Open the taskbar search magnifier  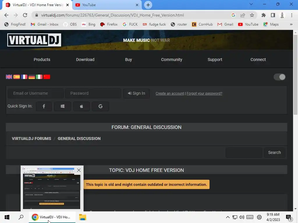pos(21,217)
